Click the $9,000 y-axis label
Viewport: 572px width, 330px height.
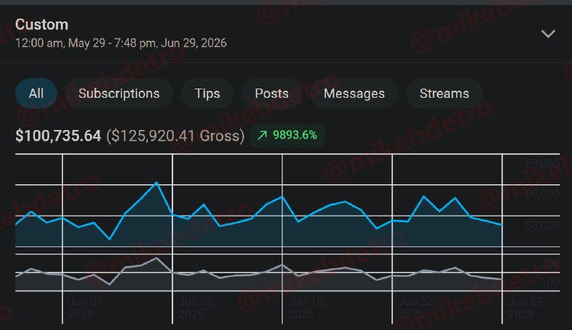[x=543, y=164]
